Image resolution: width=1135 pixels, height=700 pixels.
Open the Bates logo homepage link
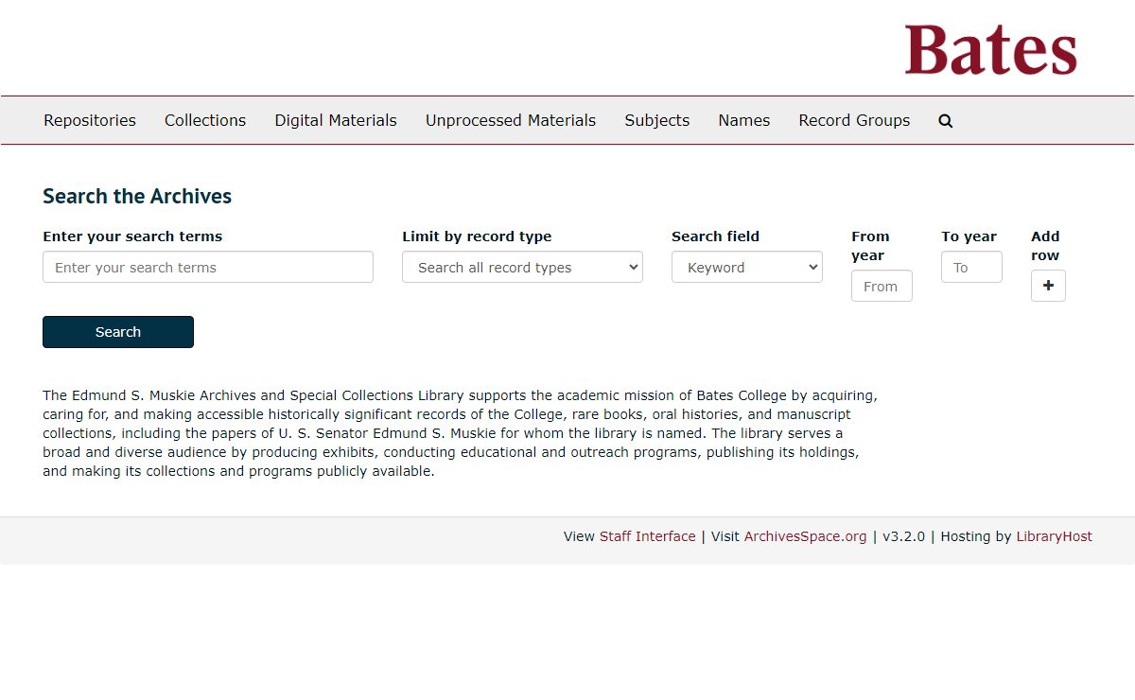(x=990, y=50)
